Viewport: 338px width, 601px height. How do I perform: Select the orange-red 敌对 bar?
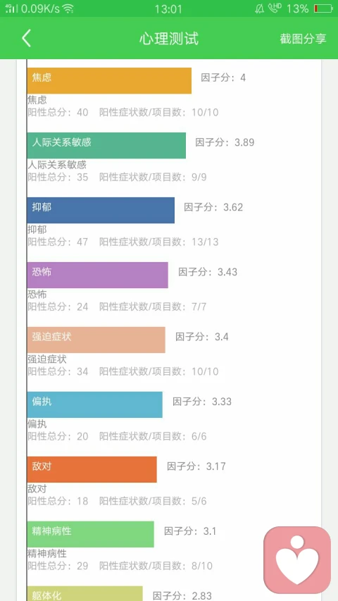point(92,469)
